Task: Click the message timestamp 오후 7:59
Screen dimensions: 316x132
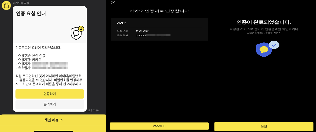Action: click(93, 110)
